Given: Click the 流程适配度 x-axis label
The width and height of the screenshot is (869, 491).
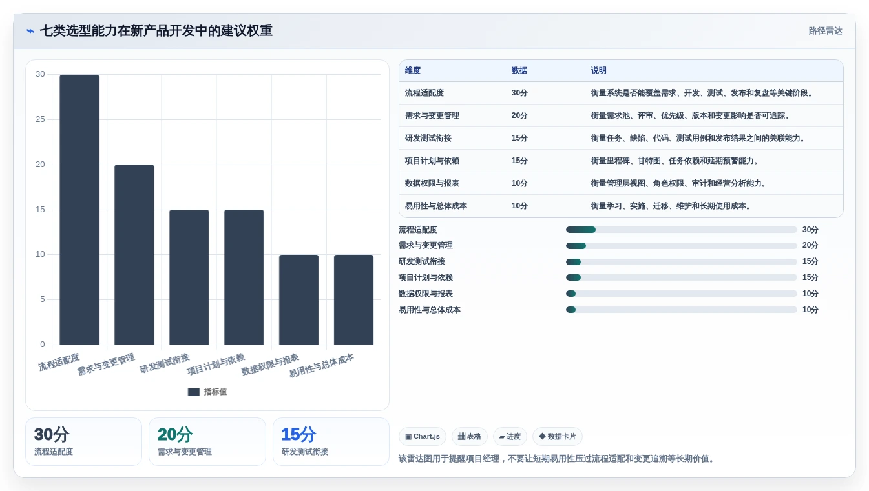Looking at the screenshot, I should (59, 362).
